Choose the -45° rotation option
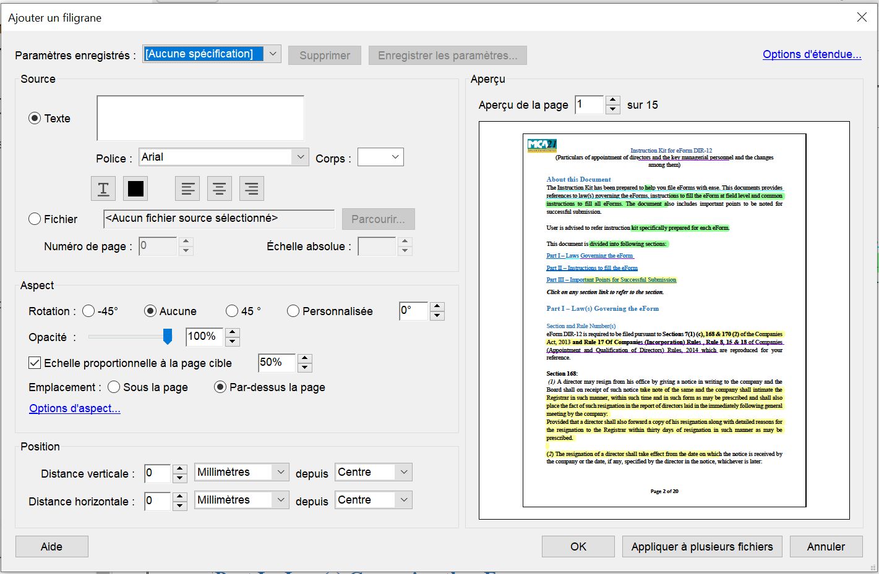Screen dimensions: 879x574 pos(88,311)
